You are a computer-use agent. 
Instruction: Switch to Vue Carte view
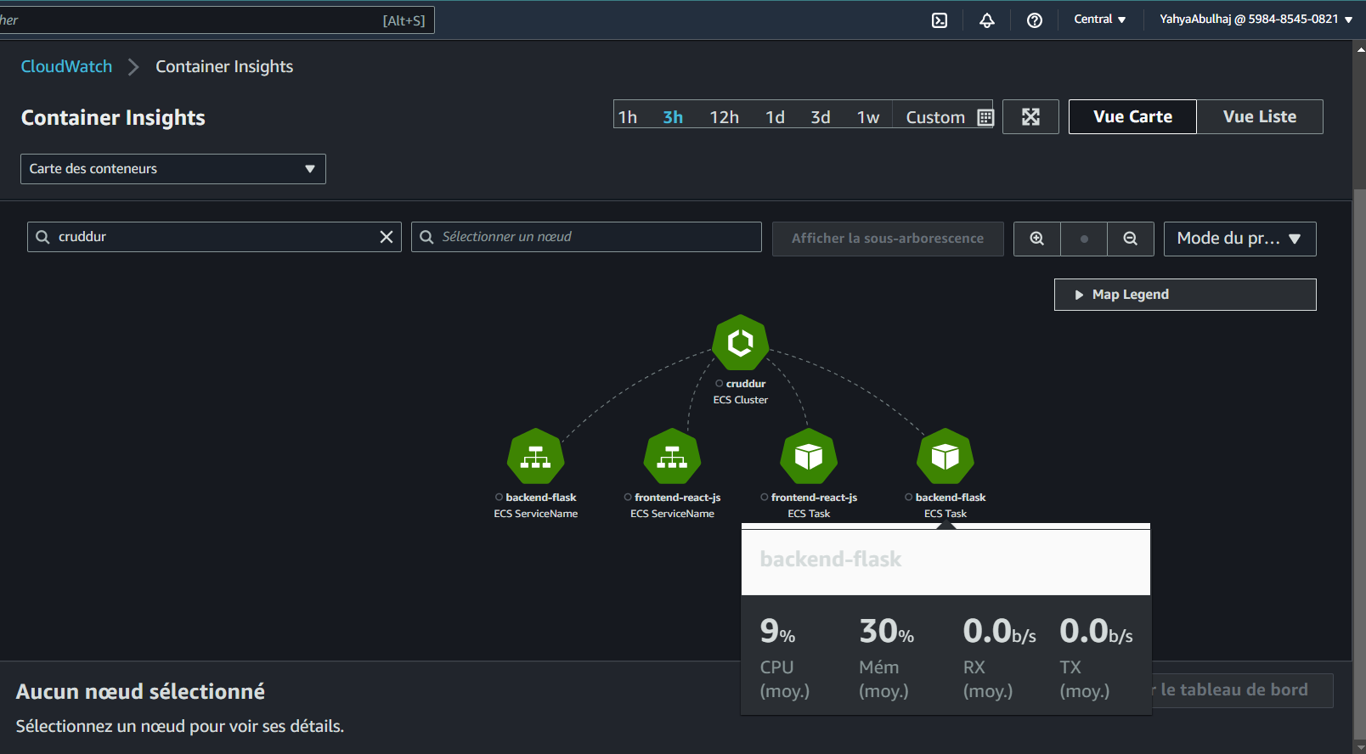tap(1132, 117)
